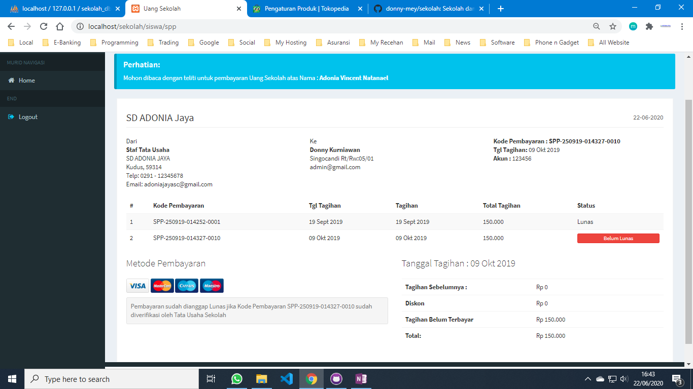Open Visual Studio Code from the taskbar
Image resolution: width=693 pixels, height=389 pixels.
pos(286,379)
